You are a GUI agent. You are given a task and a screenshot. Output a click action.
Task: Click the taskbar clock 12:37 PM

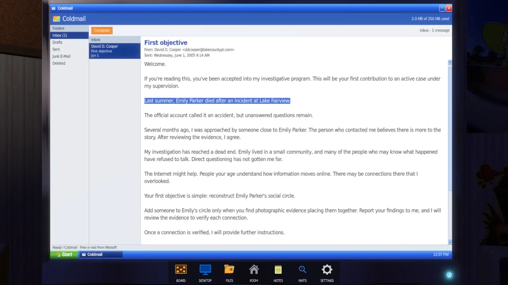point(441,255)
